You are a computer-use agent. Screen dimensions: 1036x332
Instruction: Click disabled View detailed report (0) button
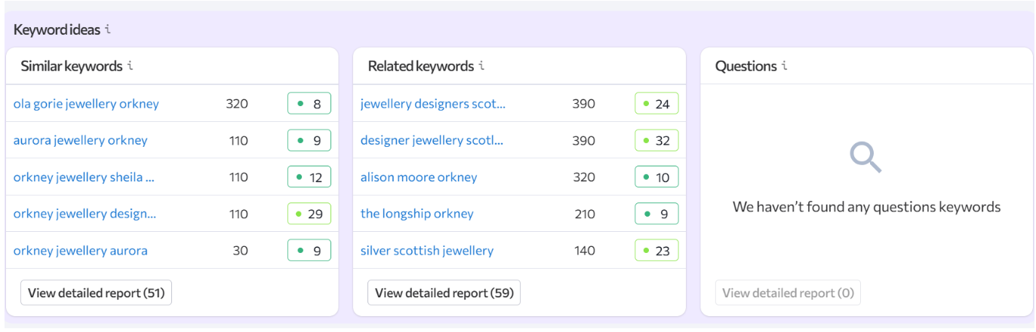(x=788, y=293)
